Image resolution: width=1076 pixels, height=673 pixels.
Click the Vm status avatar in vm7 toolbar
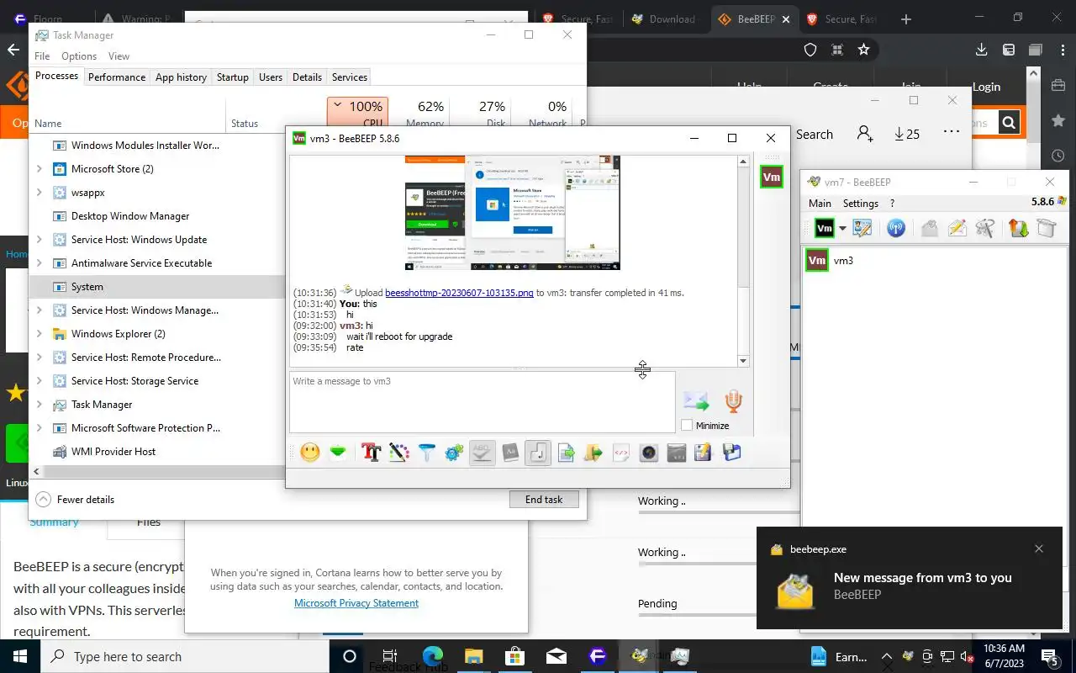(825, 228)
